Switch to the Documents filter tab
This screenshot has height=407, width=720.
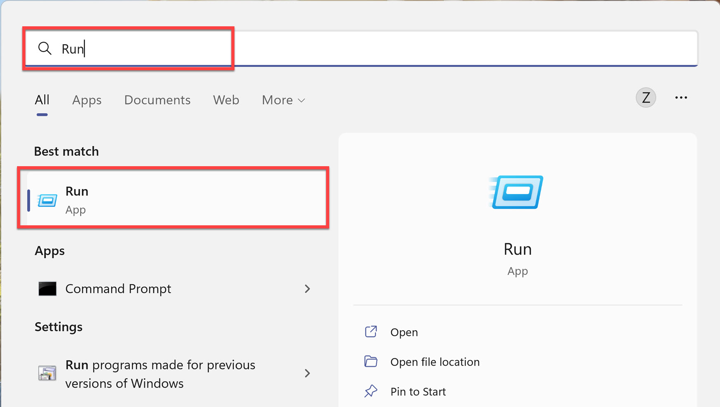[157, 100]
